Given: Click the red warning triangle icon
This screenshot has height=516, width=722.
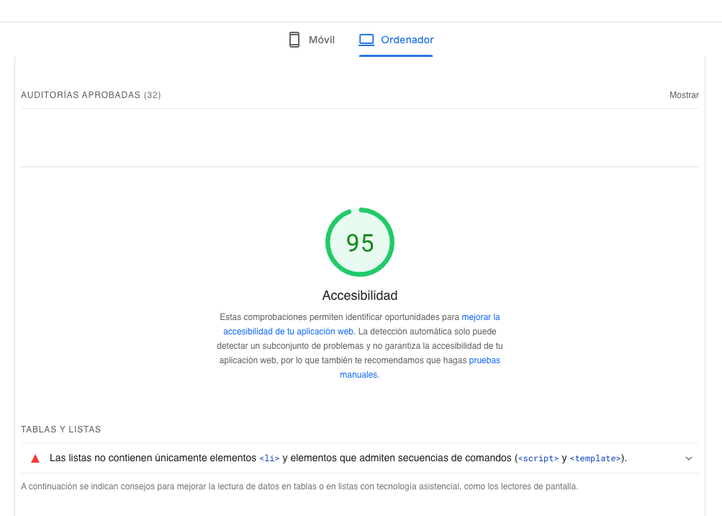Looking at the screenshot, I should pos(35,458).
